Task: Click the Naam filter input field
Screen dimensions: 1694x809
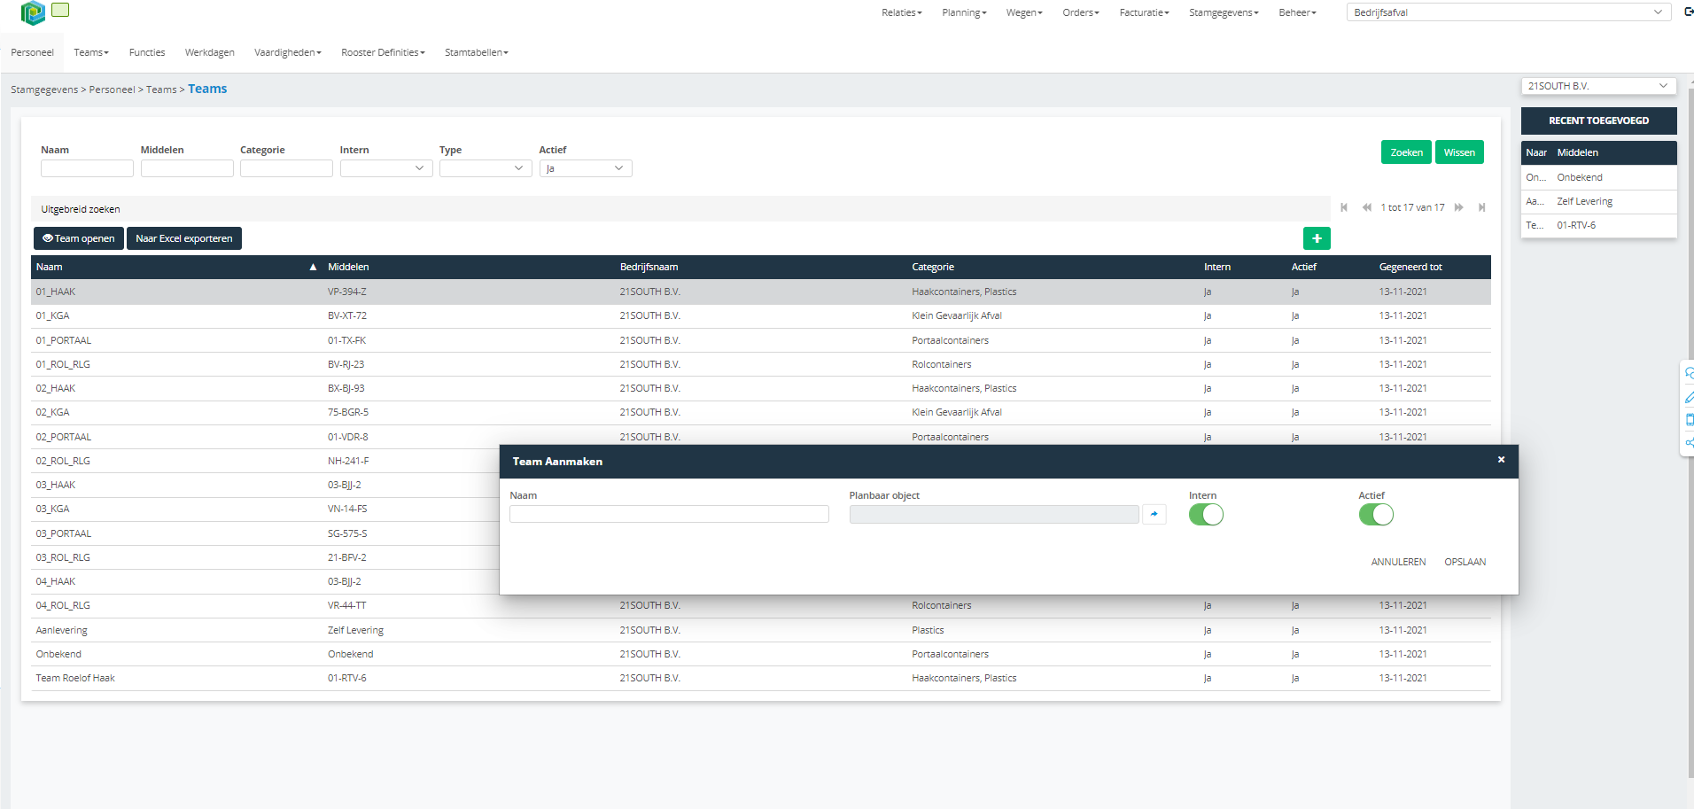Action: coord(87,168)
